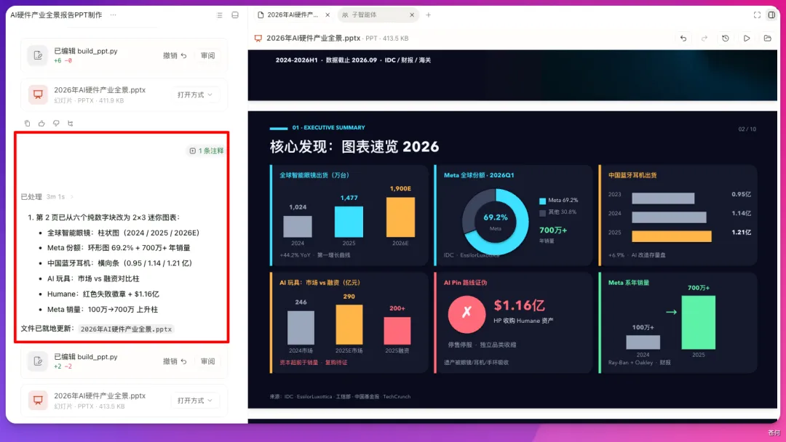The image size is (786, 442).
Task: Toggle the panel layout icon in left header
Action: [x=235, y=15]
